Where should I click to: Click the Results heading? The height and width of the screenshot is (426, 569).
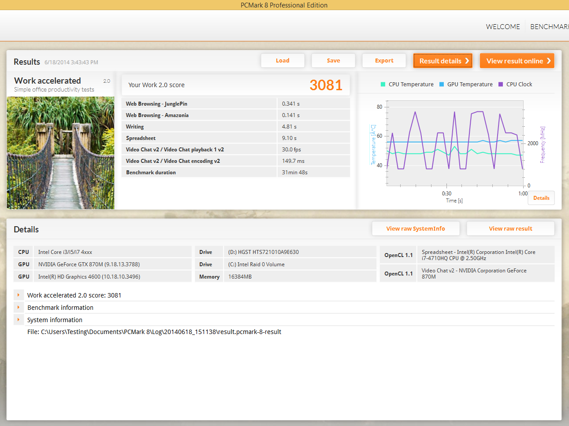point(27,62)
